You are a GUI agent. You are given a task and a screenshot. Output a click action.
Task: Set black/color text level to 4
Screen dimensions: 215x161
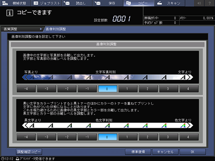coord(189,137)
